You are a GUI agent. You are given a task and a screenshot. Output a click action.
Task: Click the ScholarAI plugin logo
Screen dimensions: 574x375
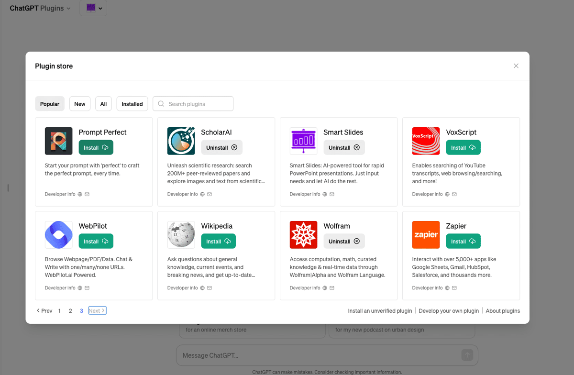click(181, 141)
